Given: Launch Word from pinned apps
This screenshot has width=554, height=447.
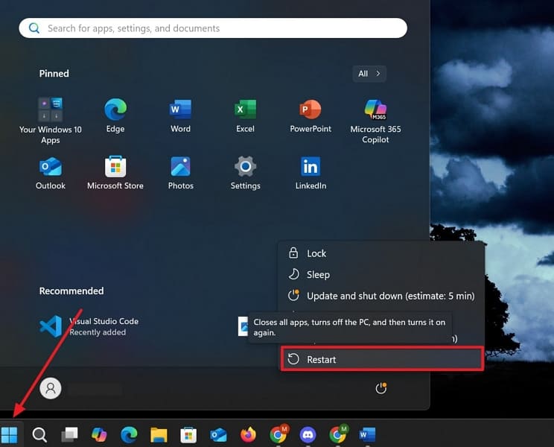Looking at the screenshot, I should click(180, 115).
